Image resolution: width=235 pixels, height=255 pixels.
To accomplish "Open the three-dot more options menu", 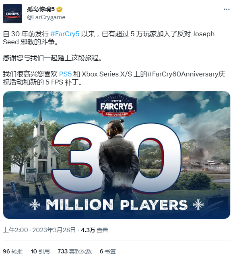I will point(227,9).
